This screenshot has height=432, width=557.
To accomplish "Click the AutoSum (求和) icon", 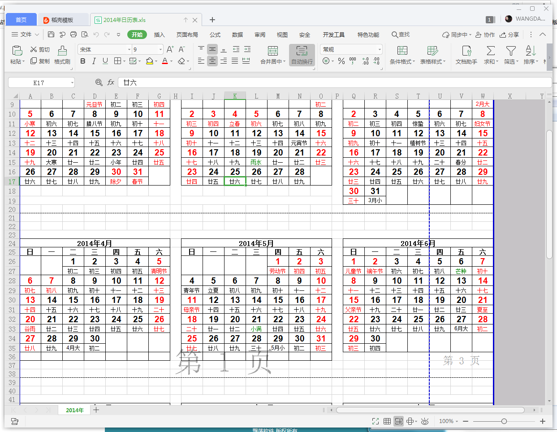I will [x=491, y=51].
